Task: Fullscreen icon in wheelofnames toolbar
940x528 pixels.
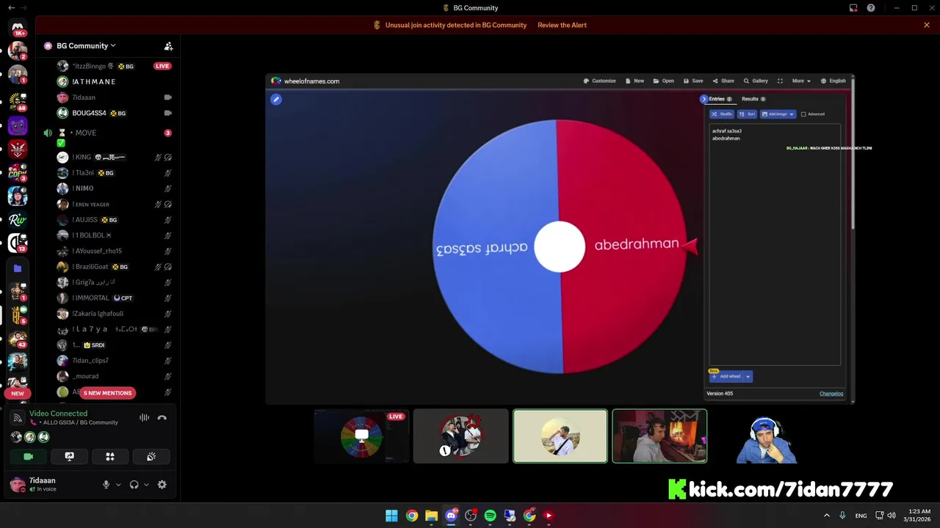Action: [x=780, y=81]
